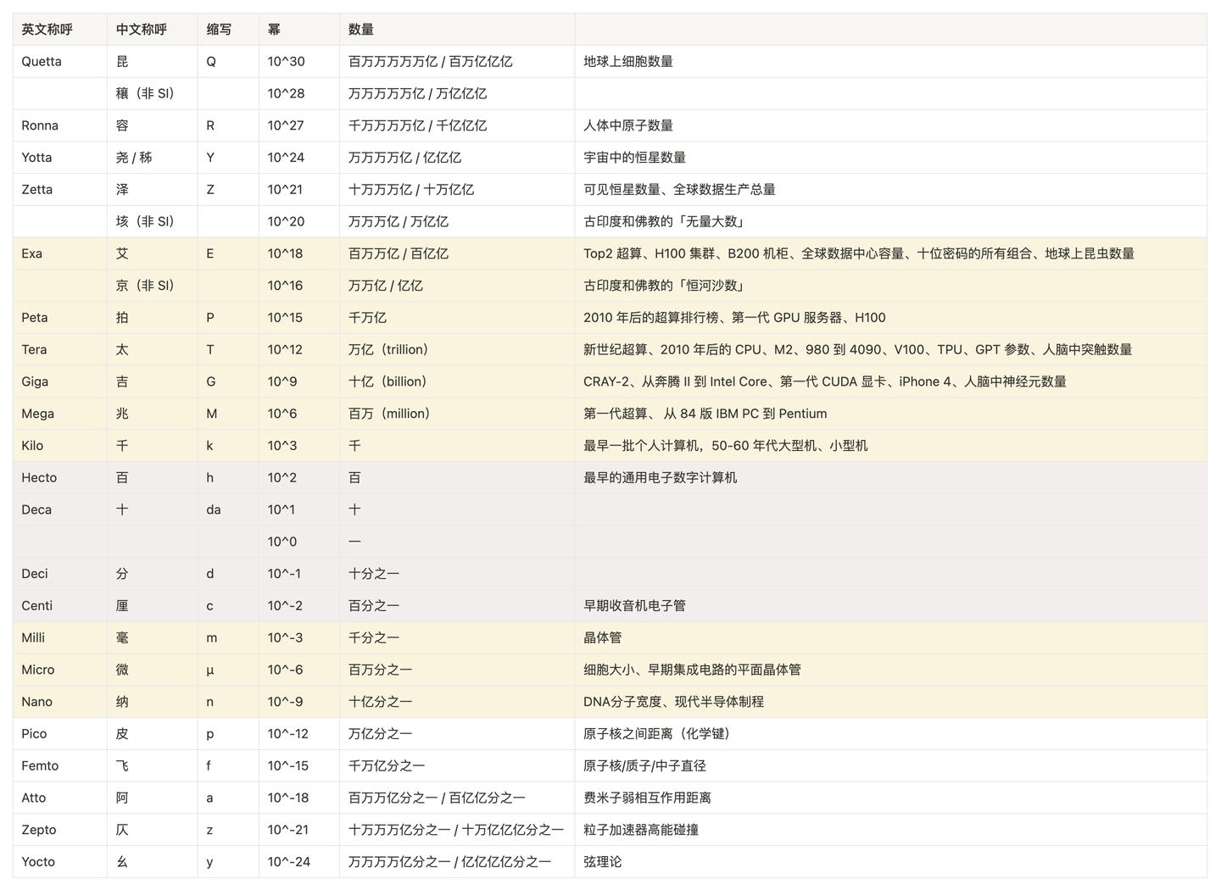Click the Yotta cell
The image size is (1221, 890).
click(59, 158)
